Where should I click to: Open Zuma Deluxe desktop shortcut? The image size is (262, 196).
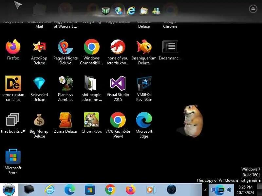(65, 123)
